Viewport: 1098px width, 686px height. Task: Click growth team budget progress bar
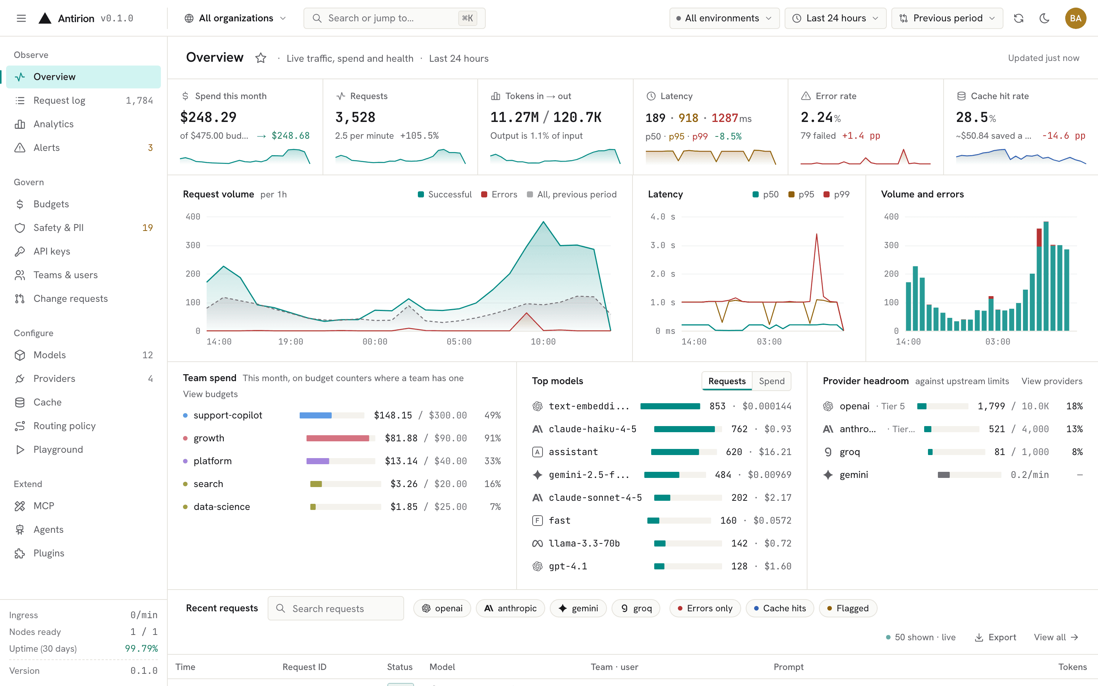341,438
